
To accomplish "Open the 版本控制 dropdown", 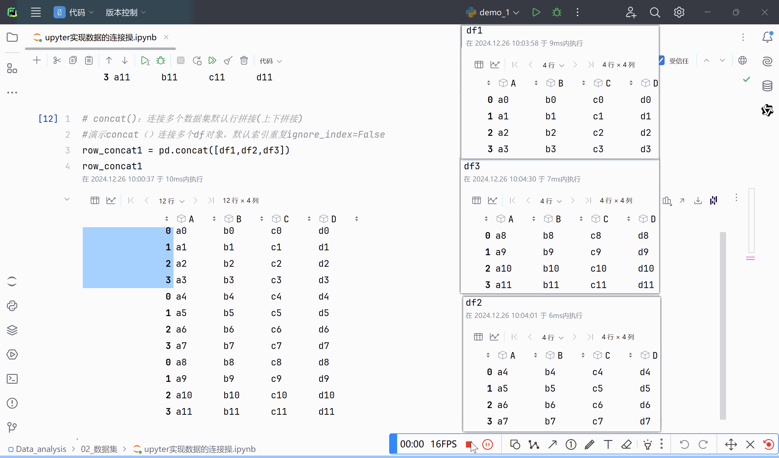I will pos(126,12).
